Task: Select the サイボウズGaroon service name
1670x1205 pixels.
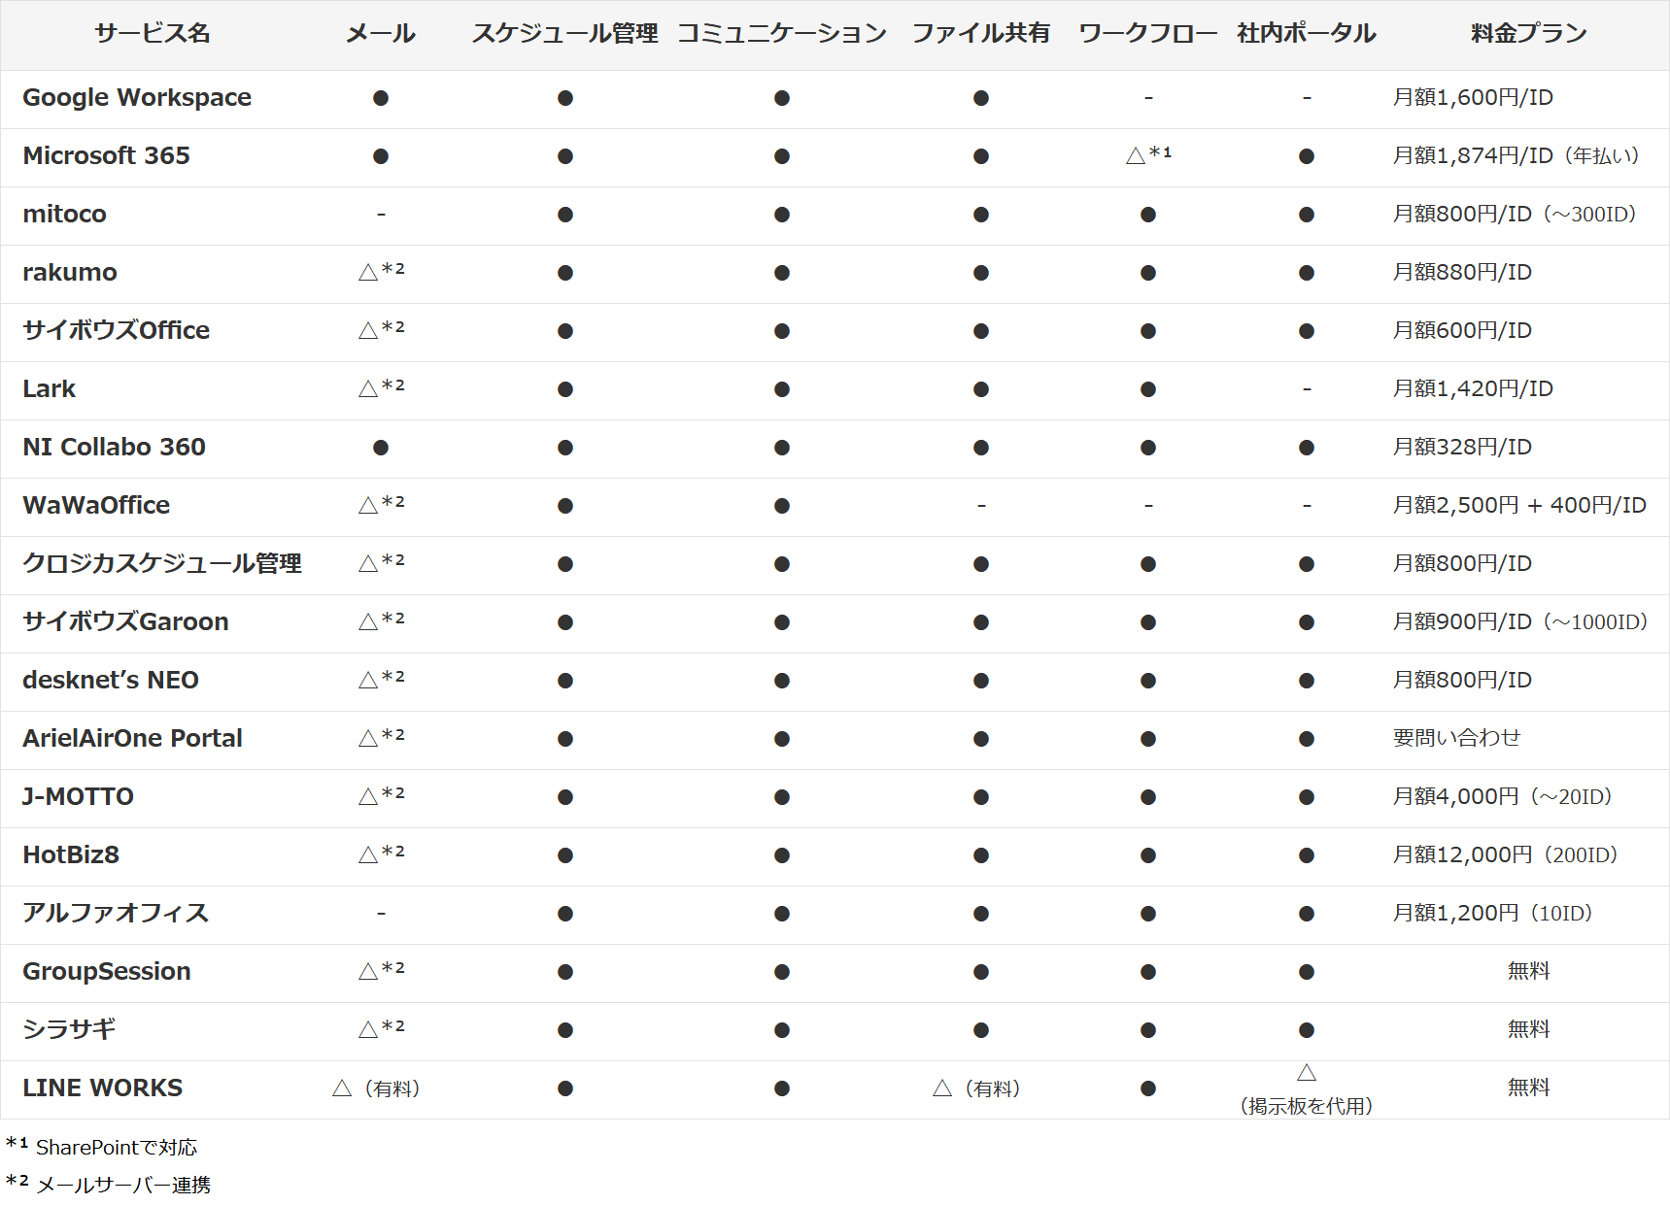Action: (126, 622)
